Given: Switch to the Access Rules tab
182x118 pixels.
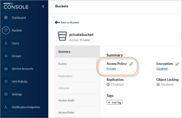Looking at the screenshot, I should [x=78, y=112].
